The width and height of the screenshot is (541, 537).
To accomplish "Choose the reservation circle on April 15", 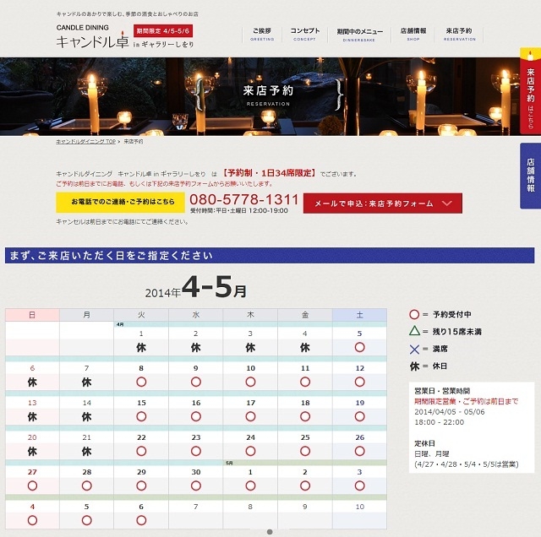I will point(141,416).
